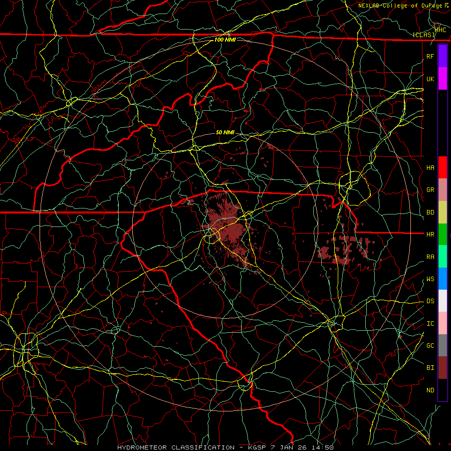451x451 pixels.
Task: Select the BD yellow legend swatch
Action: pyautogui.click(x=442, y=212)
